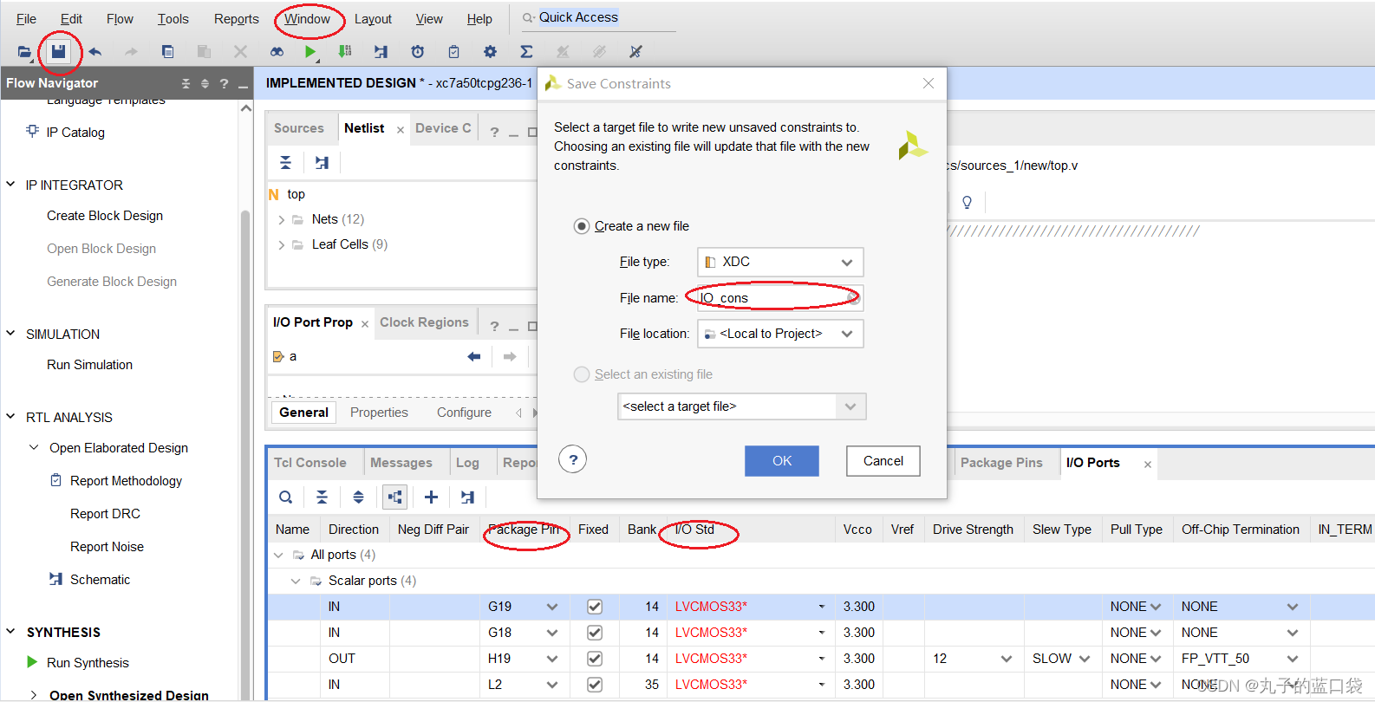1375x702 pixels.
Task: Collapse the Scalar ports (4) group
Action: click(x=296, y=581)
